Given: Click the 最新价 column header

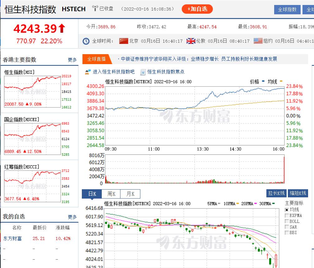Looking at the screenshot, I should point(40,228).
